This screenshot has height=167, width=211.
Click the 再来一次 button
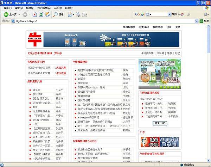[x=160, y=123]
